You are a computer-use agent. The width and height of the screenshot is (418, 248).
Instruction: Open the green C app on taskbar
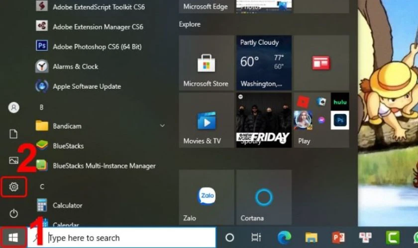[x=393, y=238]
